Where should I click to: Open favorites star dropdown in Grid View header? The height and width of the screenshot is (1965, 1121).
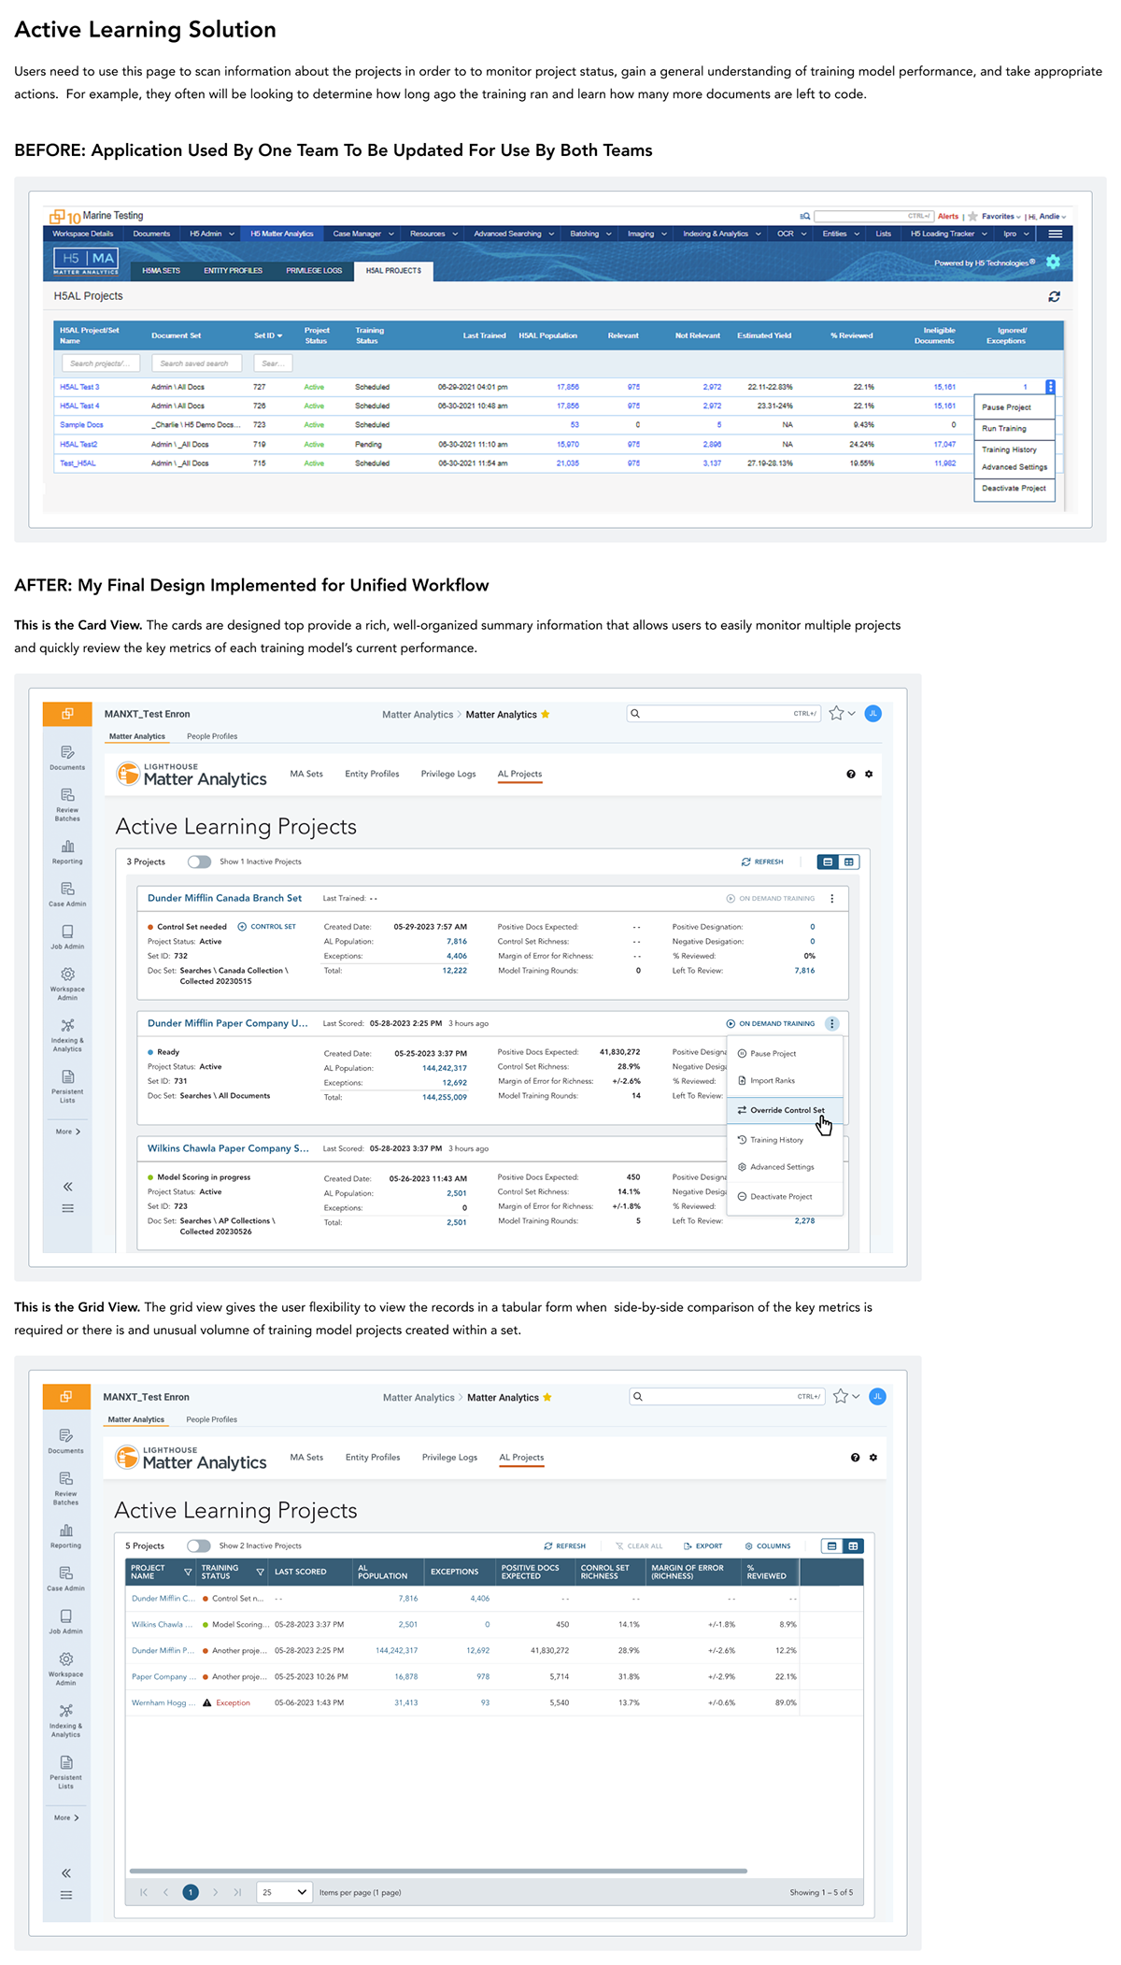tap(846, 1396)
